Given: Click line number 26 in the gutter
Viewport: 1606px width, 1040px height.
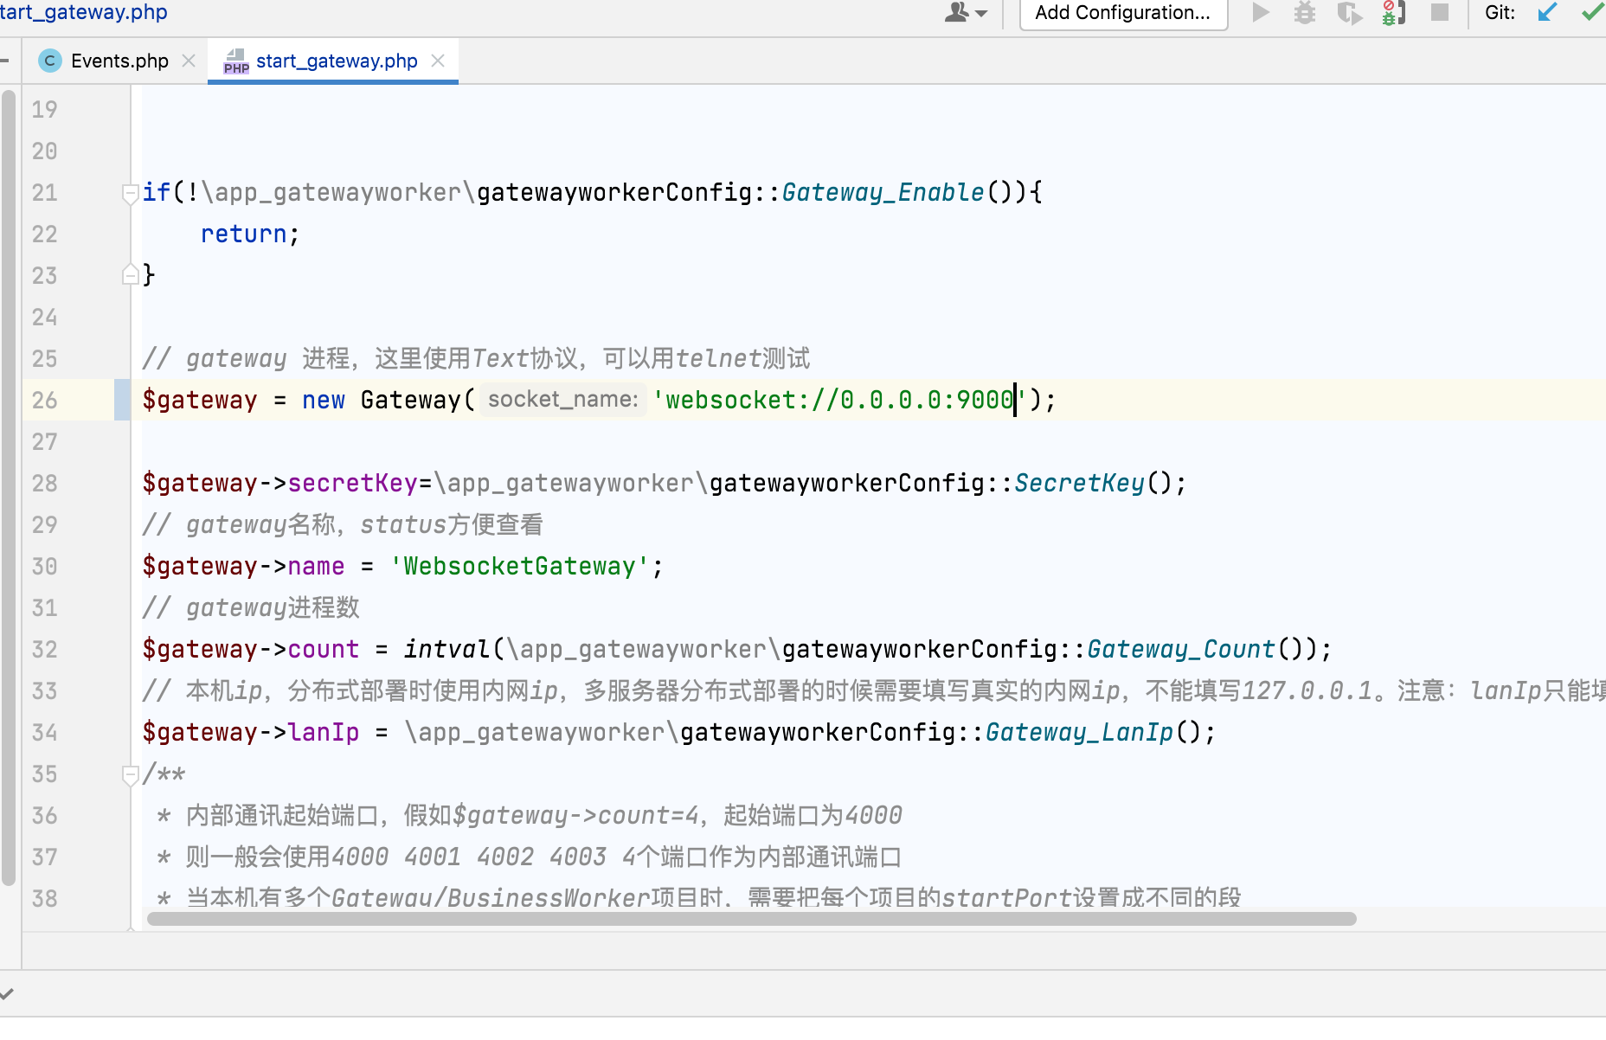Looking at the screenshot, I should click(44, 400).
